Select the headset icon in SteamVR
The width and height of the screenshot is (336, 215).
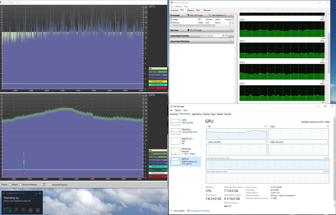click(7, 210)
